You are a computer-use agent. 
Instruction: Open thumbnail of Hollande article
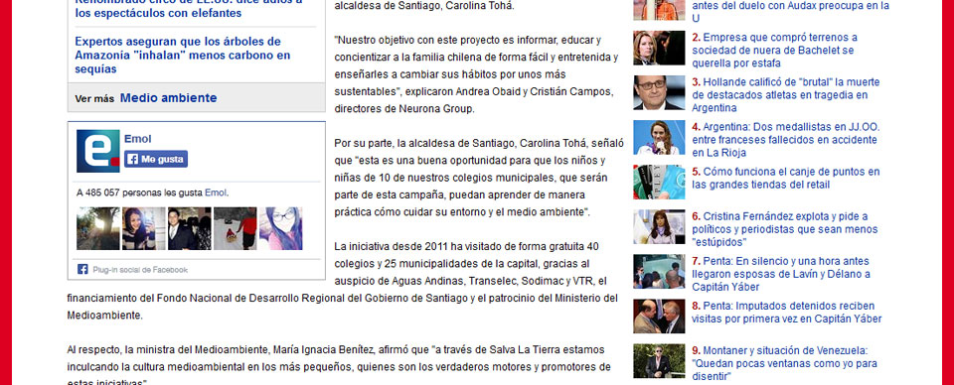(659, 93)
